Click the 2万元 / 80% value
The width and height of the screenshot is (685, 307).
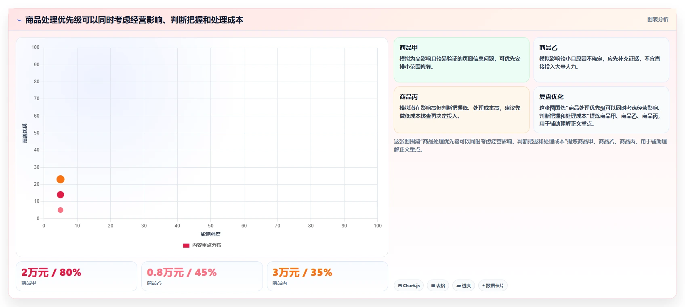click(x=51, y=273)
